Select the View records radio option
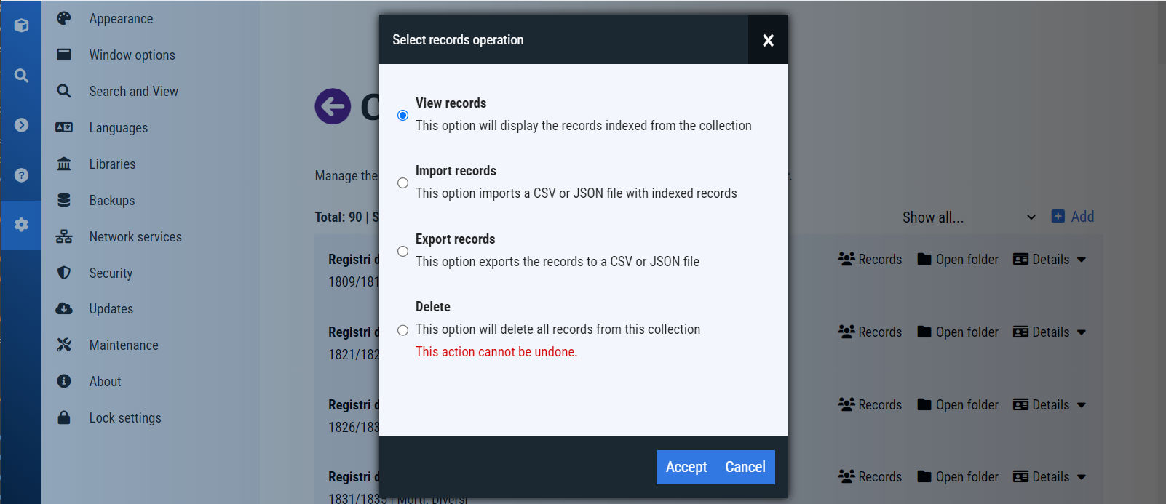This screenshot has height=504, width=1166. 402,115
